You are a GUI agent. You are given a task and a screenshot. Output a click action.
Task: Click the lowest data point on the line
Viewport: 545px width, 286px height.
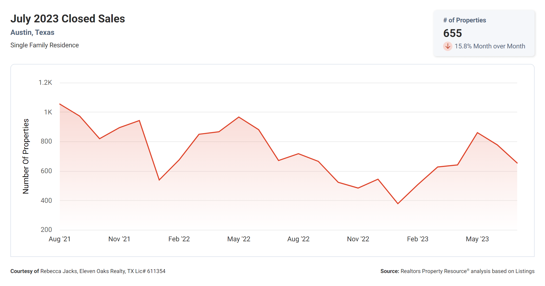tap(398, 204)
